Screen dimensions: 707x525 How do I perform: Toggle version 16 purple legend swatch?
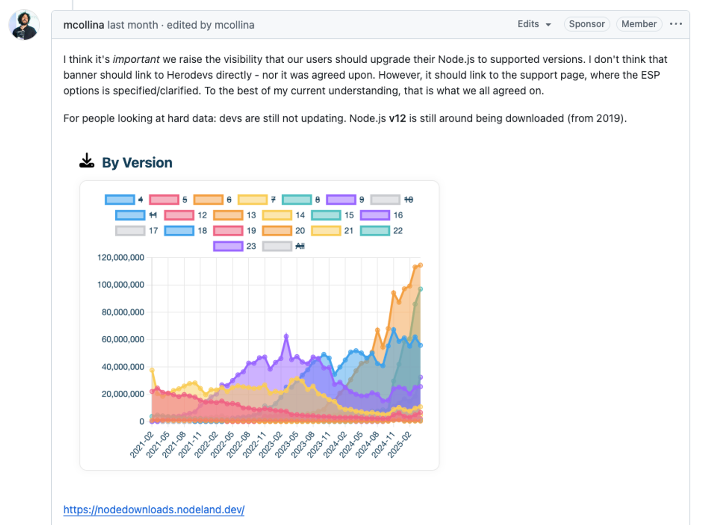pyautogui.click(x=375, y=215)
